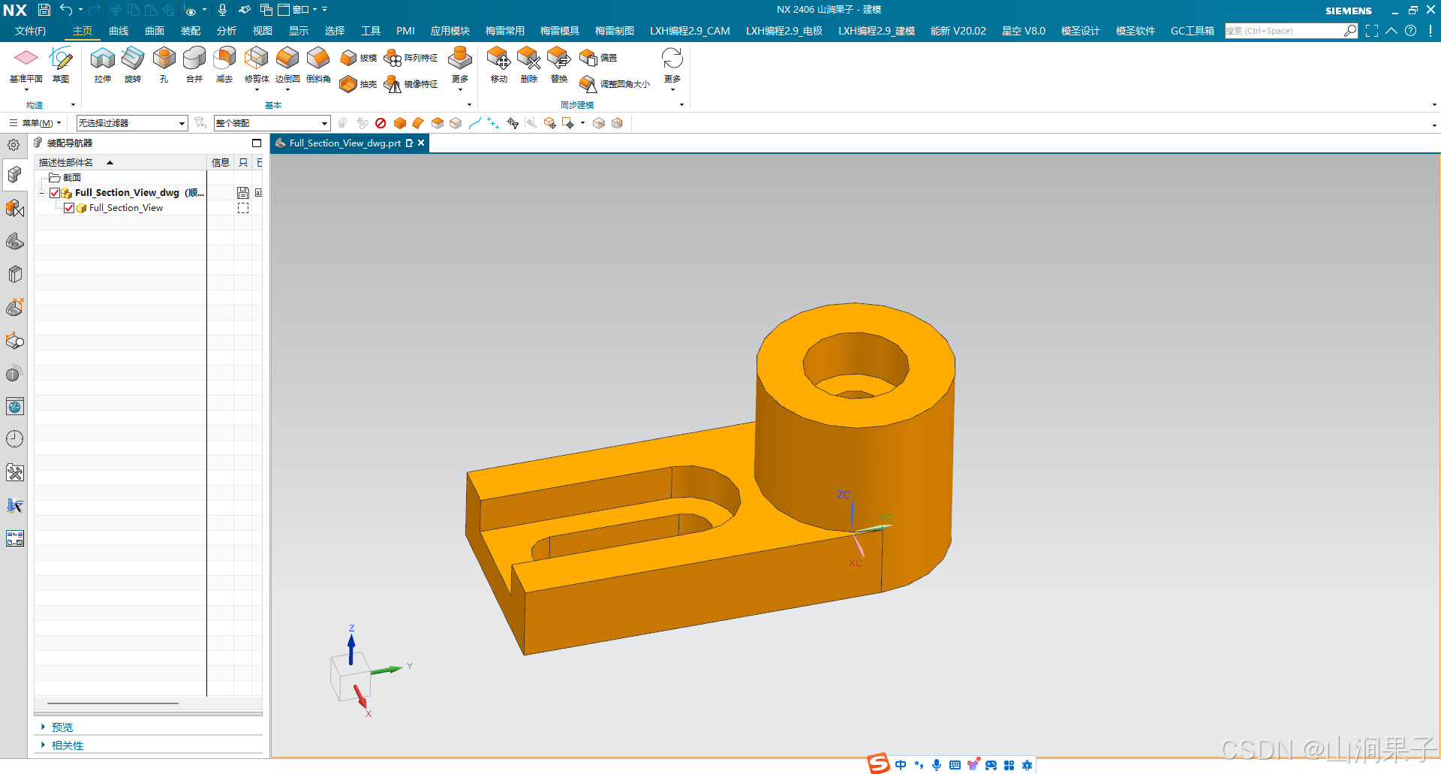Open the 整个装配 scope dropdown
The height and width of the screenshot is (774, 1441).
272,123
